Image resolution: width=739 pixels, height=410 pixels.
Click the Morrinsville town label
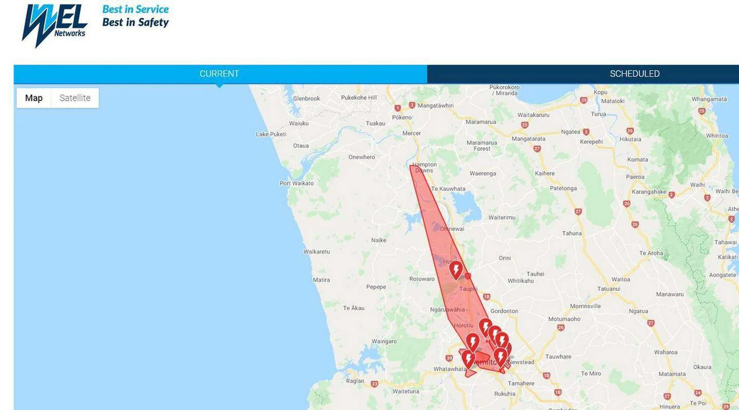coord(586,306)
